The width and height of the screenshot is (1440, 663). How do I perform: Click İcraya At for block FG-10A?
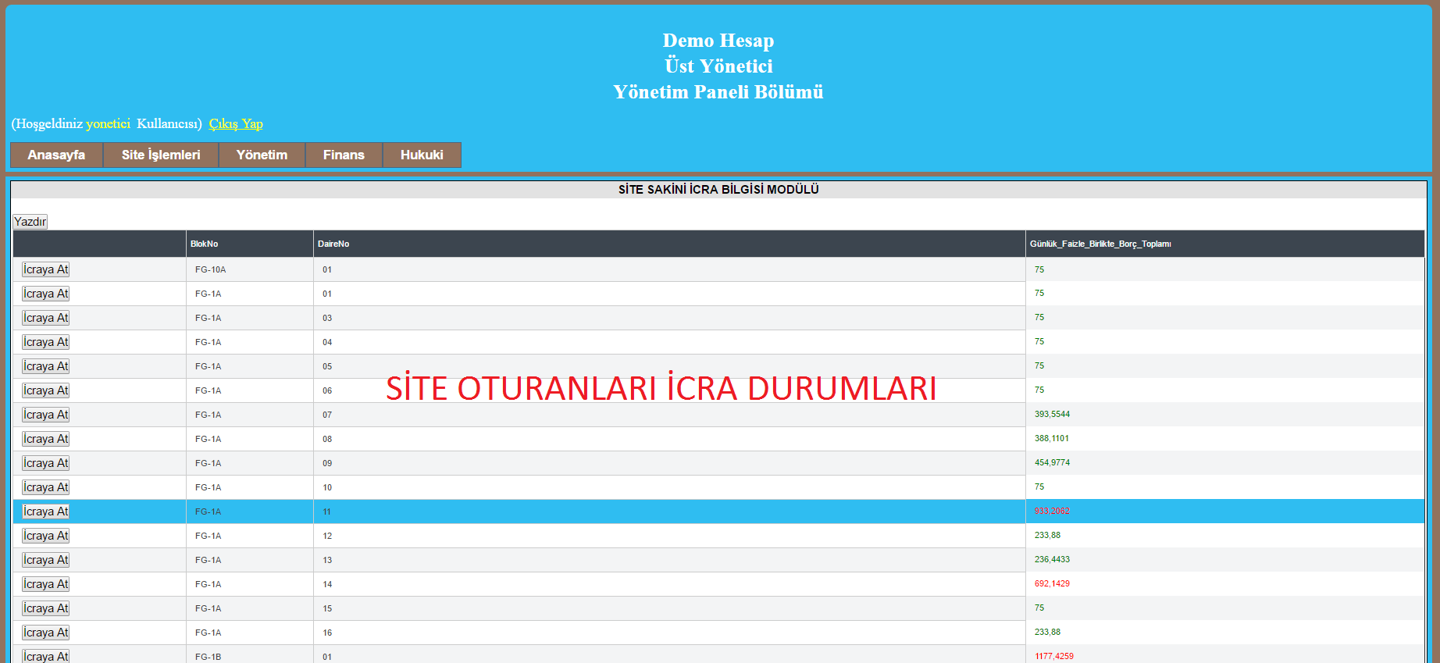pyautogui.click(x=46, y=269)
